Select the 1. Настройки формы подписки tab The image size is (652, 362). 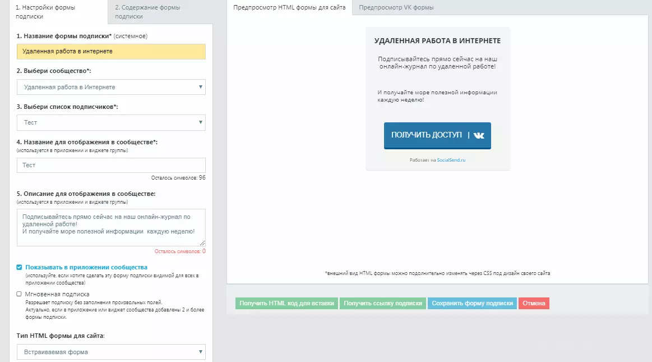[x=58, y=12]
